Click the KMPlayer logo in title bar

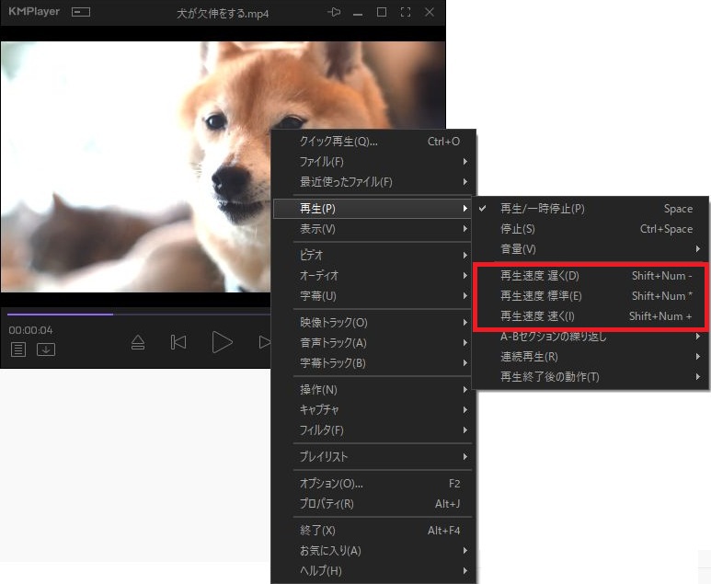(x=33, y=13)
